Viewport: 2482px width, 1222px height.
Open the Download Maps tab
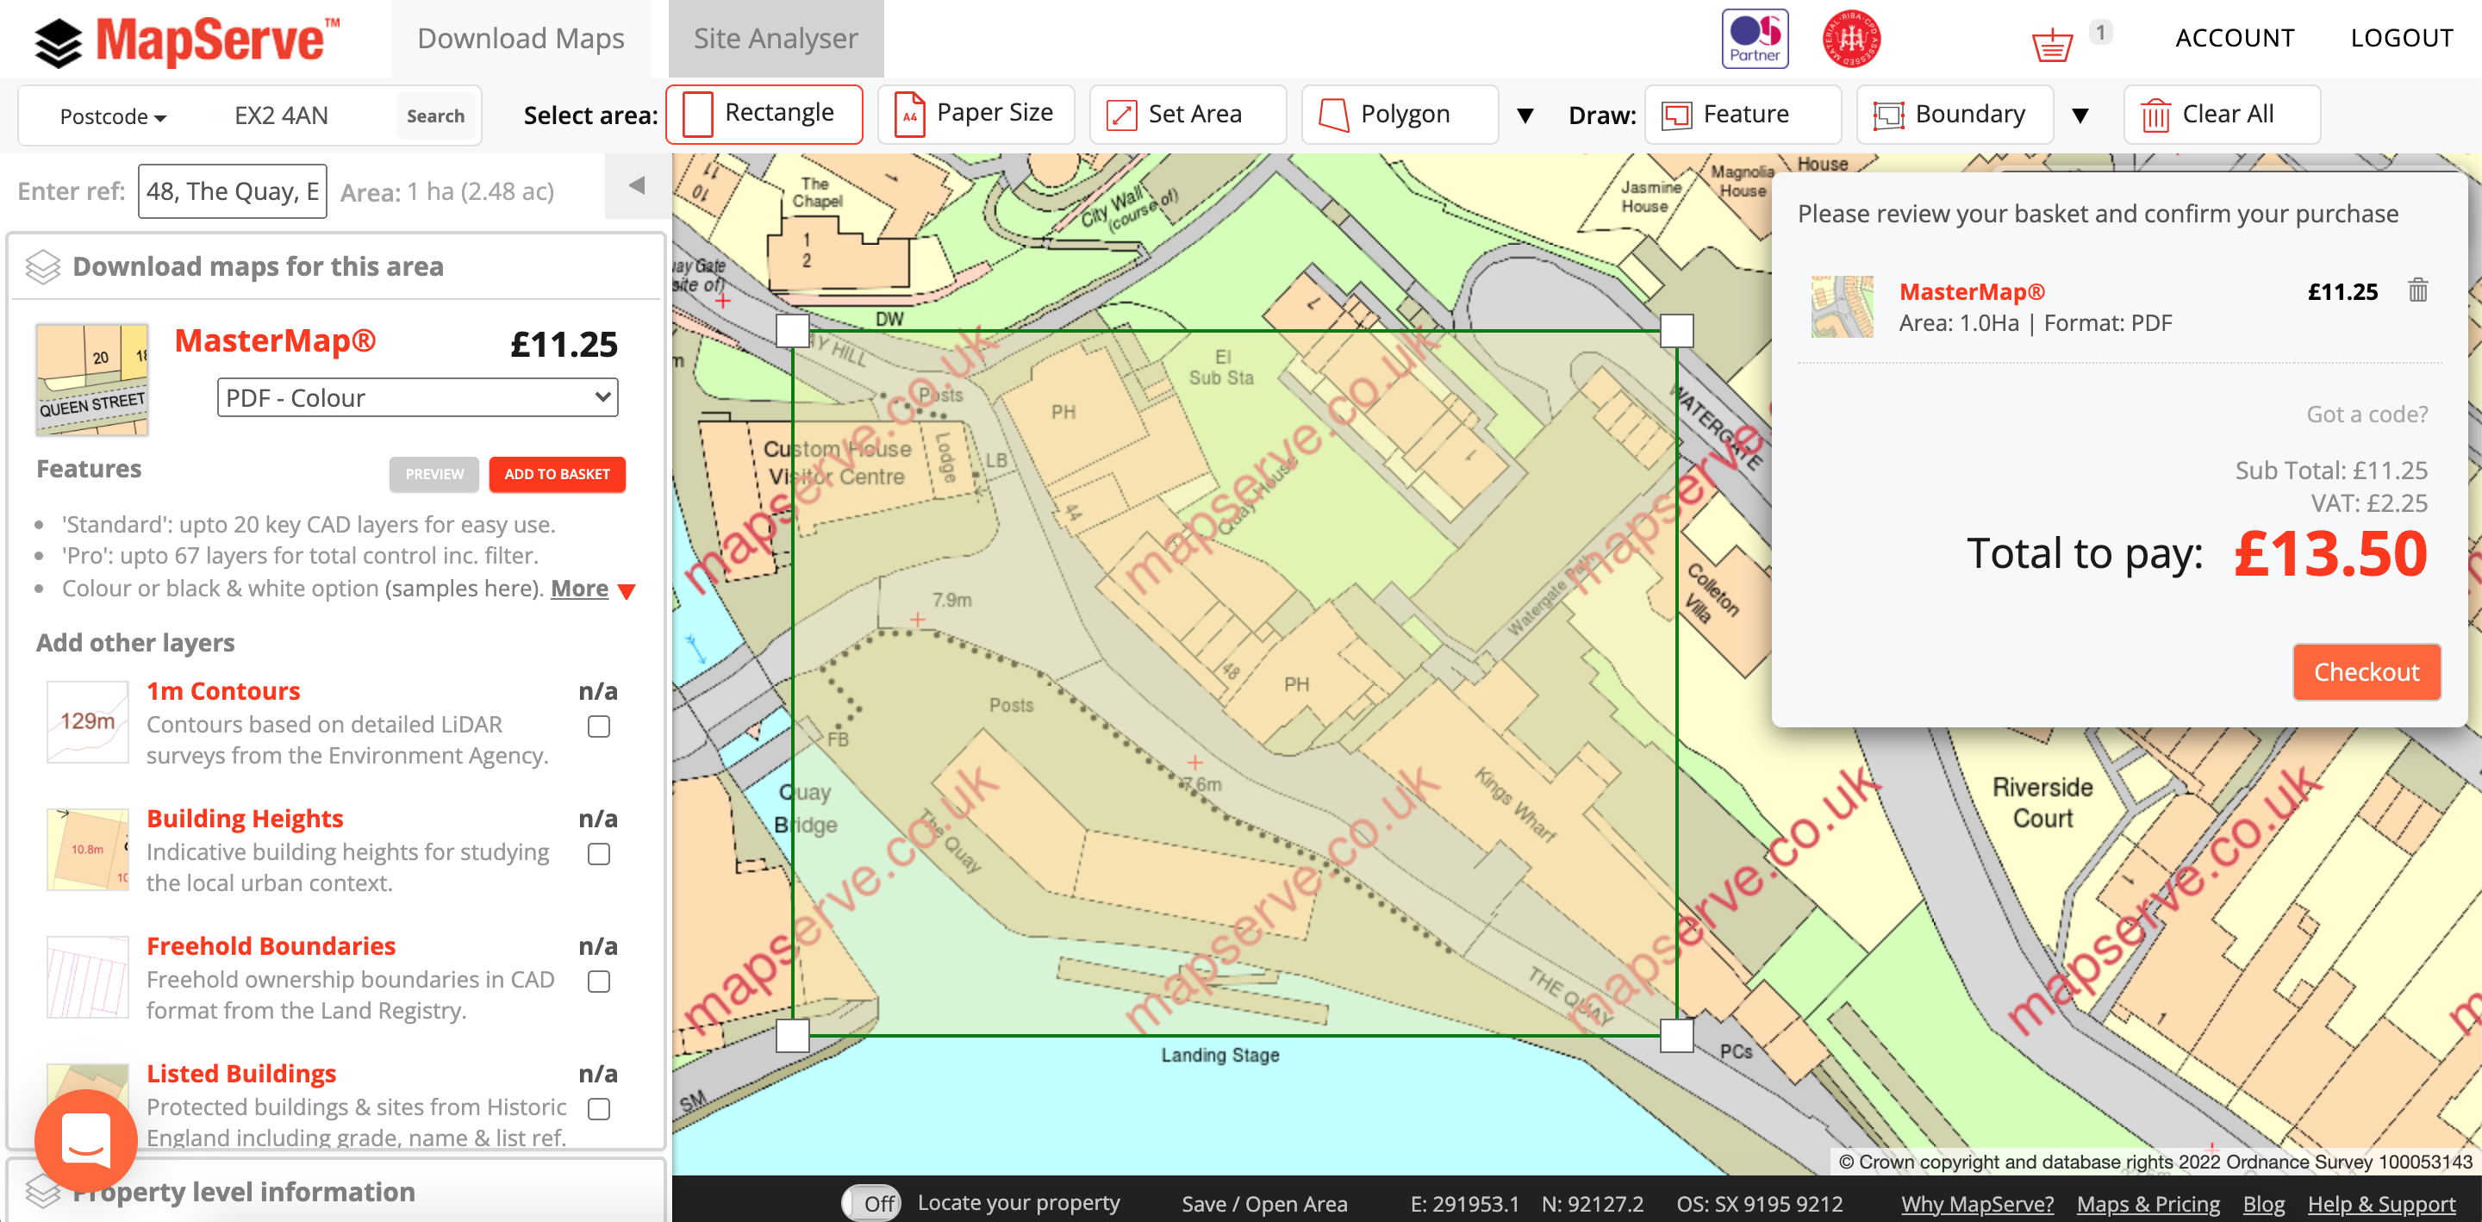click(521, 39)
